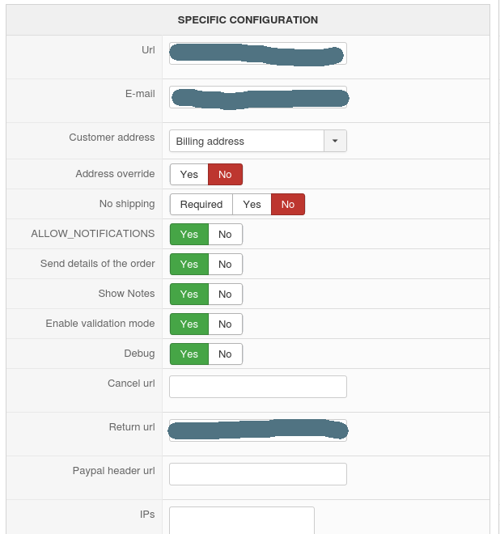Switch Enable validation mode to No
The width and height of the screenshot is (500, 534).
pos(225,324)
